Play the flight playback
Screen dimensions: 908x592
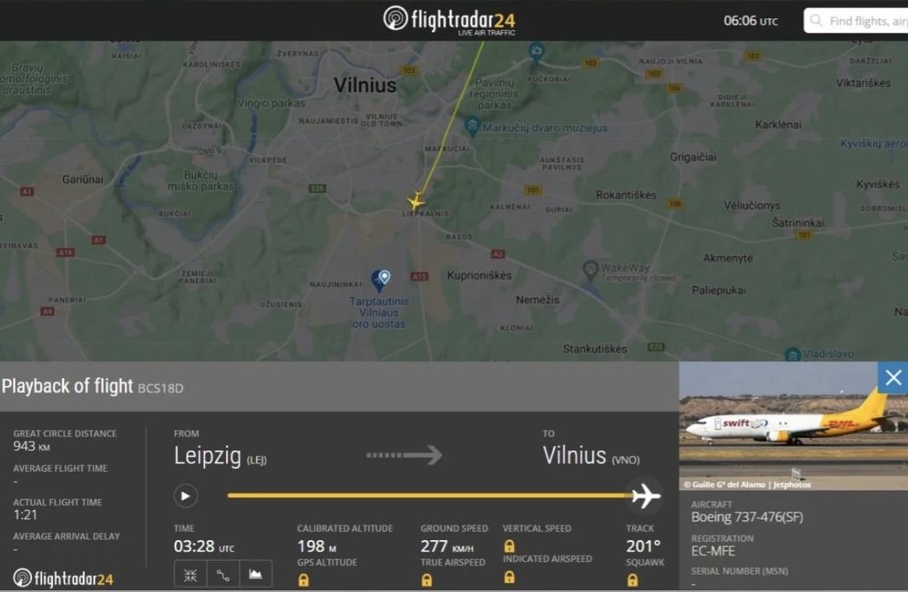point(185,496)
